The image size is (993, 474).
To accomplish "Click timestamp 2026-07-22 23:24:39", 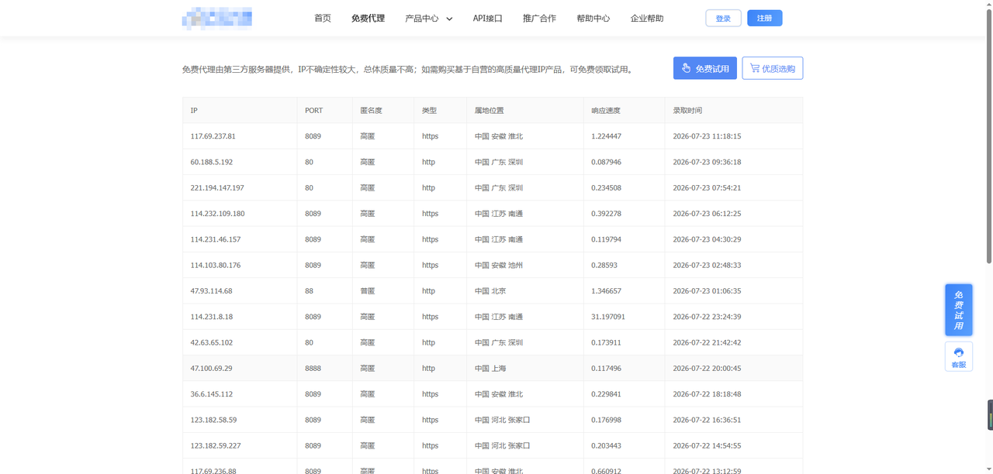I will click(707, 317).
